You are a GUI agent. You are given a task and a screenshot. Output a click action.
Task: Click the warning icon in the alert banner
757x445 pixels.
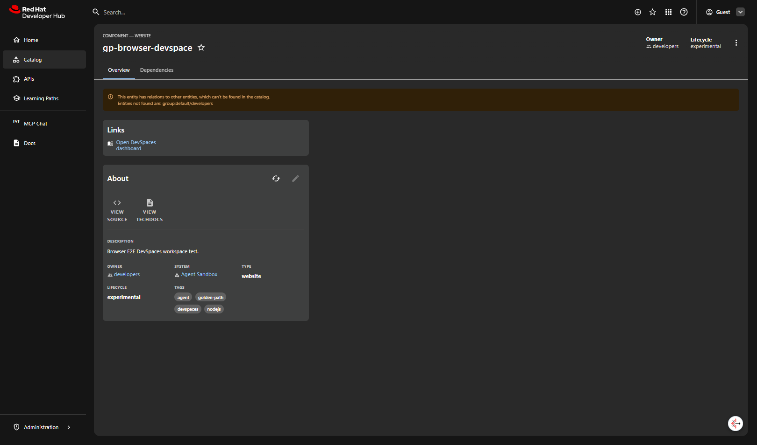(111, 97)
